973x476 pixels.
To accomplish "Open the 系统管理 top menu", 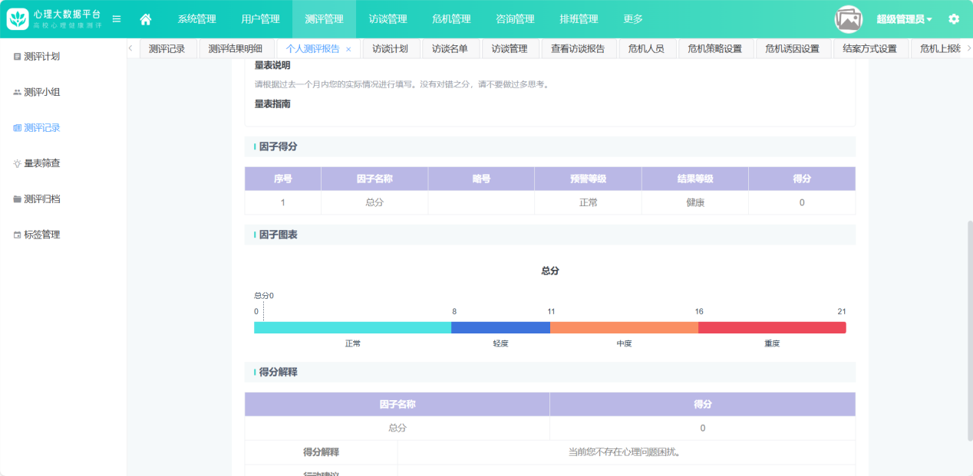I will click(x=197, y=19).
